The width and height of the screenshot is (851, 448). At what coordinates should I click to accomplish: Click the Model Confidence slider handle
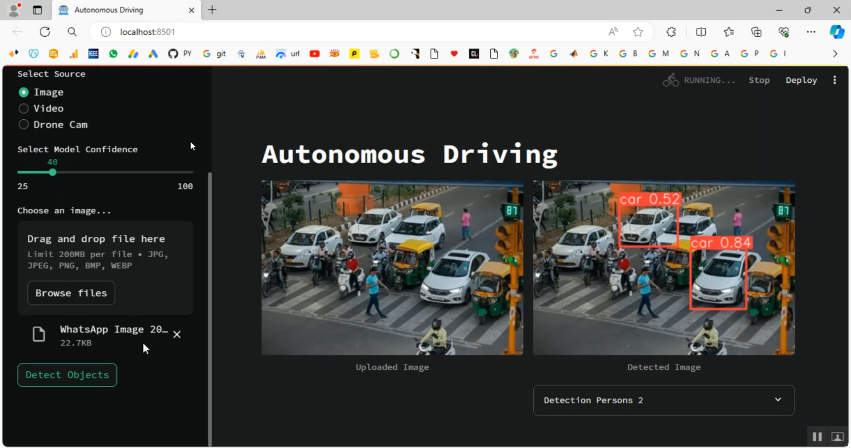[52, 172]
